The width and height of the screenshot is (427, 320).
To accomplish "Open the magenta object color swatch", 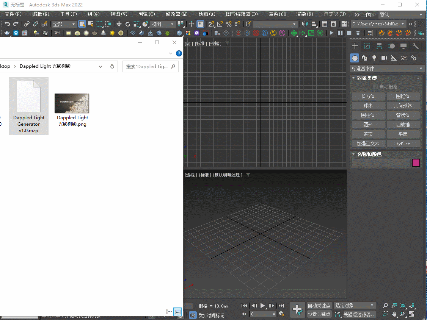I will (416, 163).
